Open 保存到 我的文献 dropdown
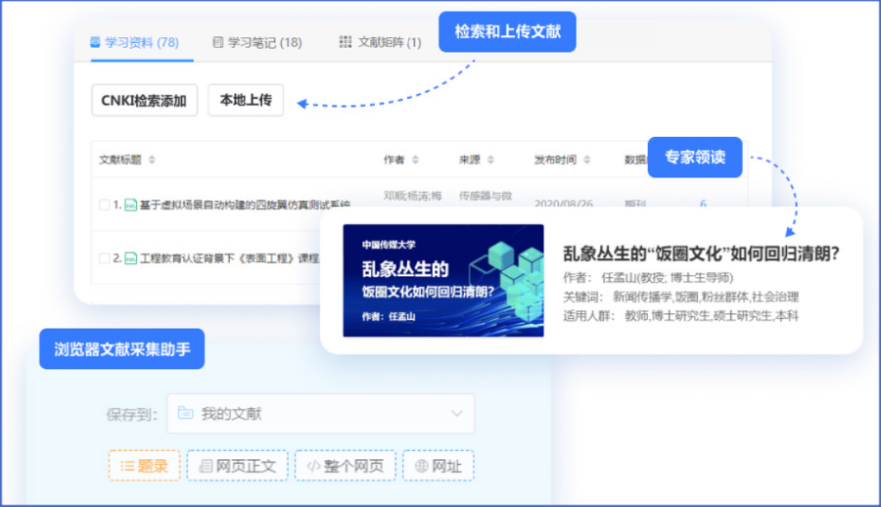Image resolution: width=881 pixels, height=507 pixels. pyautogui.click(x=321, y=414)
